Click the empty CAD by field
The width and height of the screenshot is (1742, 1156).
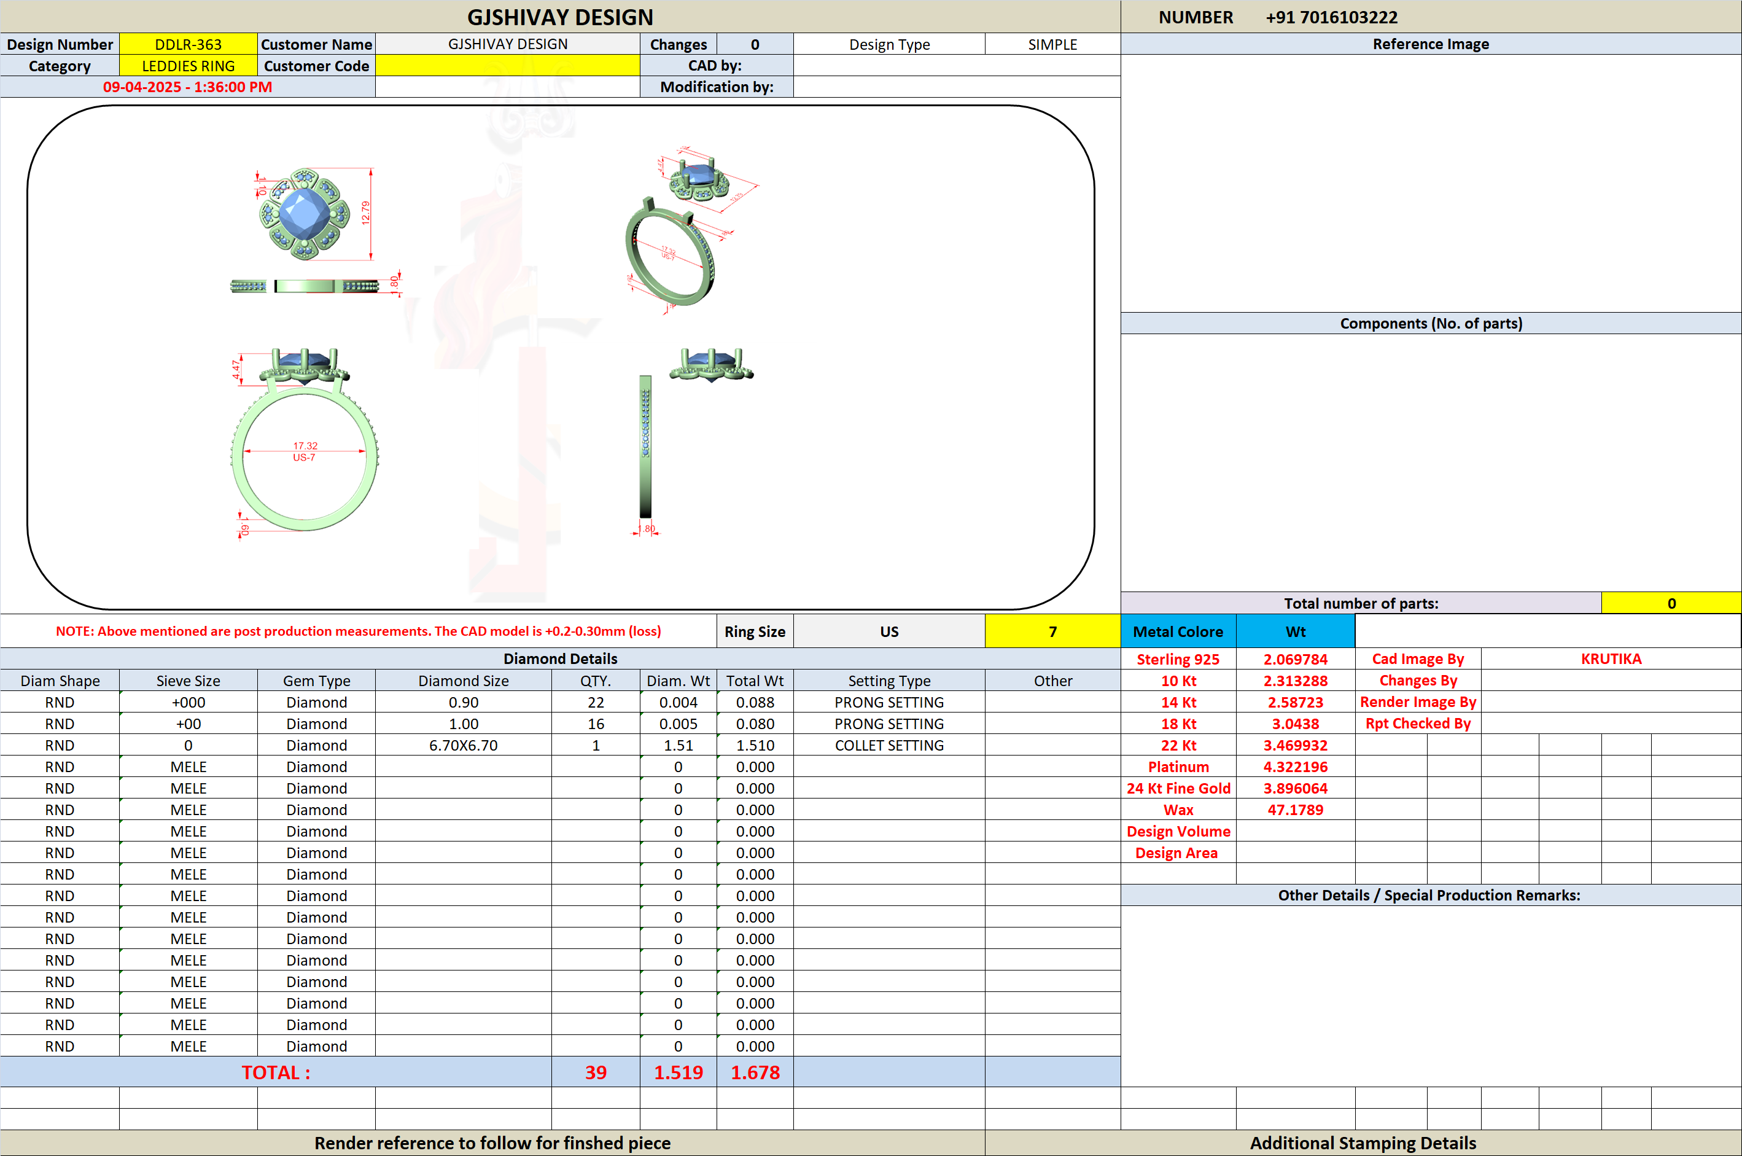[957, 66]
